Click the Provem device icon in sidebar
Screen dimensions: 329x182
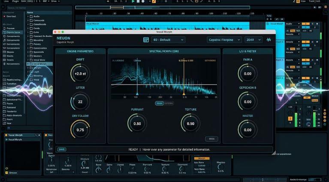click(4, 28)
